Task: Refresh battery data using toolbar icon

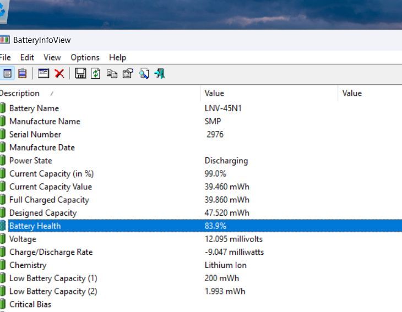Action: point(96,73)
